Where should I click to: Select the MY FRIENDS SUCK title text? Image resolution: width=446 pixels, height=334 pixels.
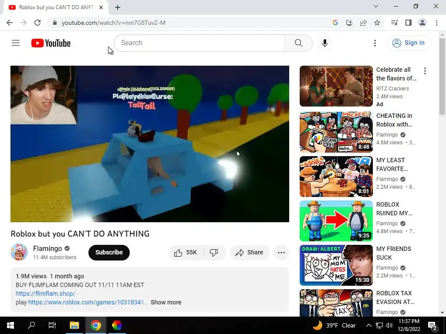(394, 253)
